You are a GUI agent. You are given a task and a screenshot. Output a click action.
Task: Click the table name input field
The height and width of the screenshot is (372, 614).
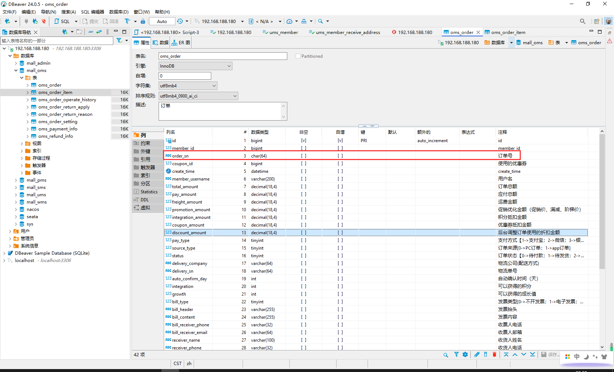coord(223,56)
